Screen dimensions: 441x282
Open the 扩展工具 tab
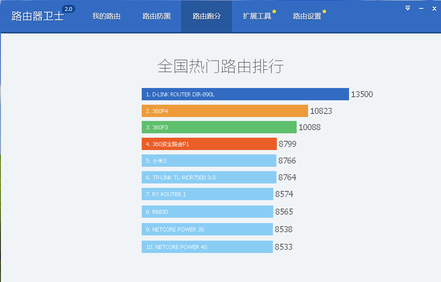click(258, 16)
